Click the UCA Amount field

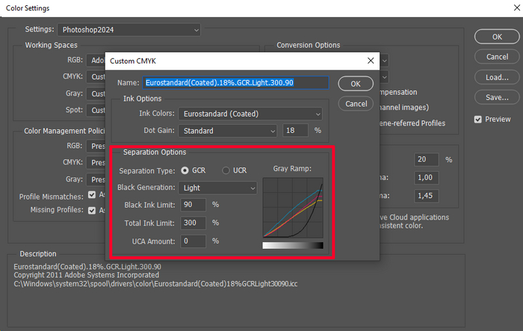tap(193, 241)
